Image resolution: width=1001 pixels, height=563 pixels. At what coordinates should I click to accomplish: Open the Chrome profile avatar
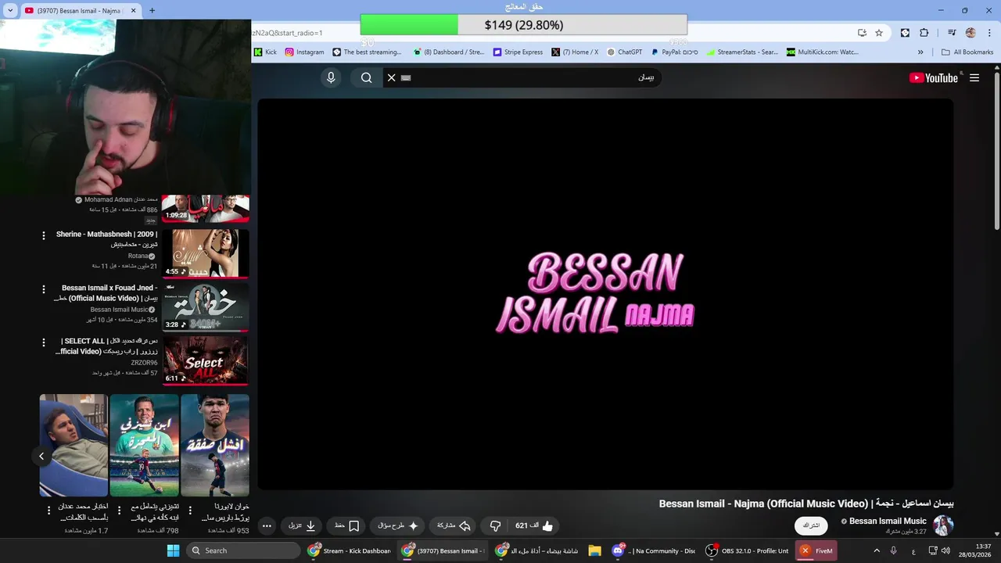(x=971, y=33)
